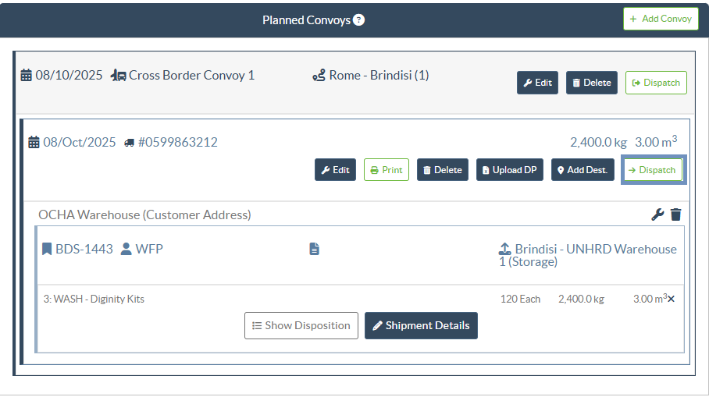This screenshot has height=397, width=709.
Task: Delete Cross Border Convoy 1
Action: coord(591,83)
